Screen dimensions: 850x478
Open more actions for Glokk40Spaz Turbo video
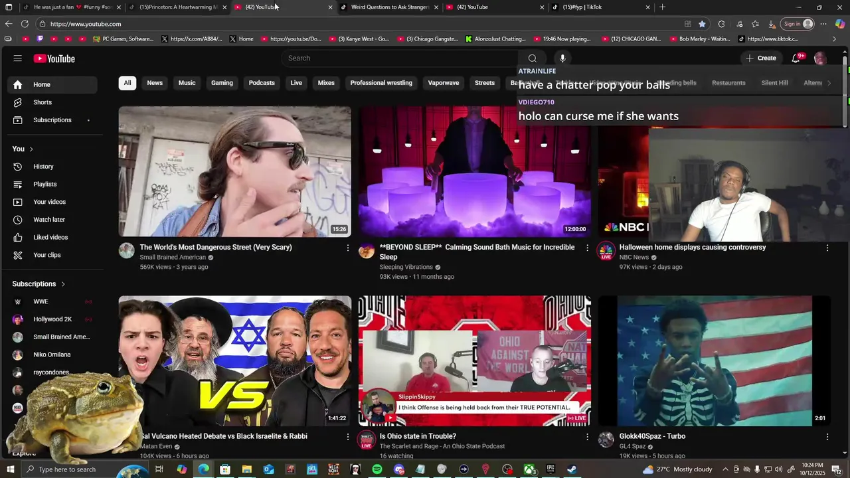point(827,437)
